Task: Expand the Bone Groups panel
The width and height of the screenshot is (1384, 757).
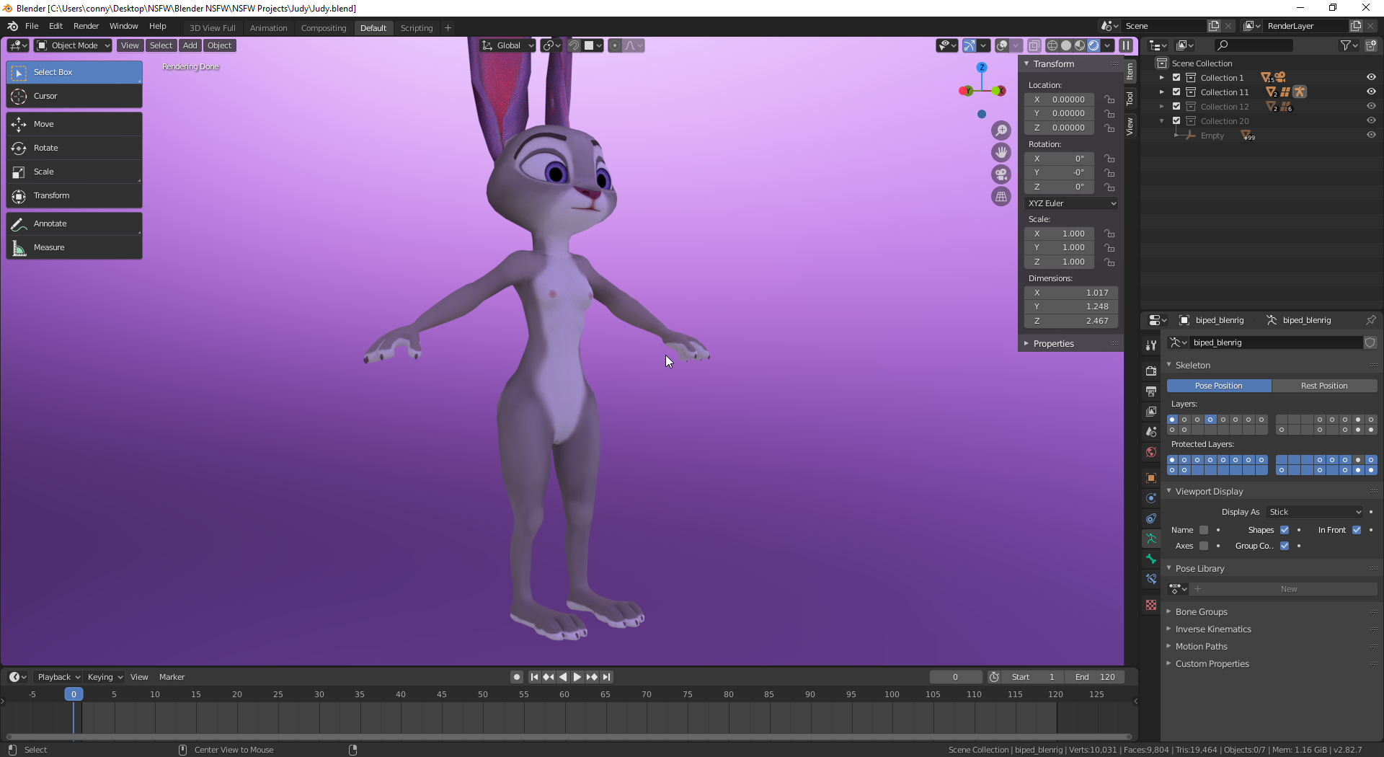Action: pos(1201,612)
